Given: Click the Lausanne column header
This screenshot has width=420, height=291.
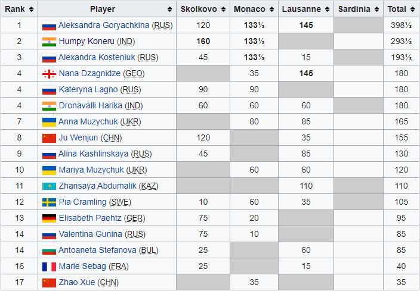Looking at the screenshot, I should 301,10.
